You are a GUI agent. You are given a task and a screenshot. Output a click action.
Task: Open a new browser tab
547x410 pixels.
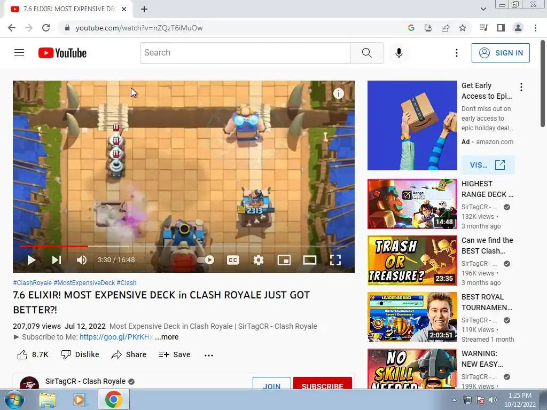(x=144, y=10)
